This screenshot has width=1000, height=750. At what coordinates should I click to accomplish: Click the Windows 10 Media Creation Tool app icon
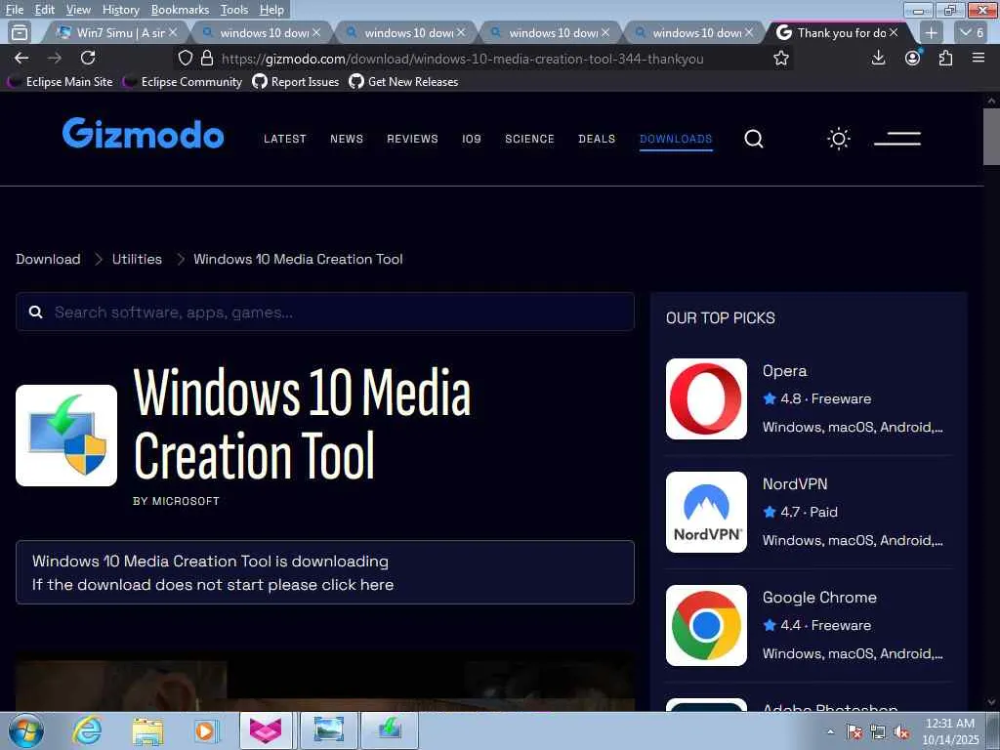(66, 436)
